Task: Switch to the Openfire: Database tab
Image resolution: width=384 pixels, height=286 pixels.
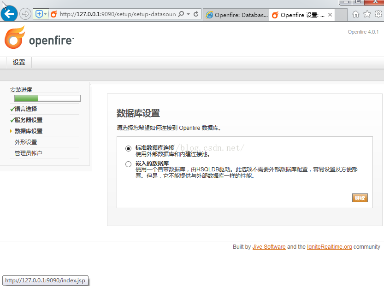Action: point(236,15)
